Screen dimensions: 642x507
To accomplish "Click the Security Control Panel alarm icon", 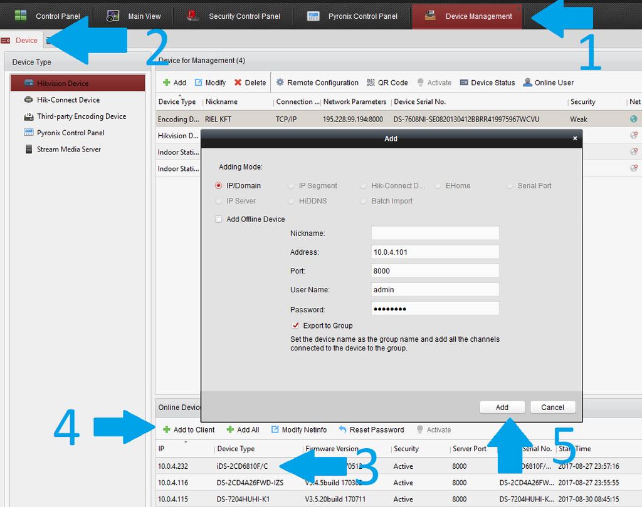I will tap(192, 16).
